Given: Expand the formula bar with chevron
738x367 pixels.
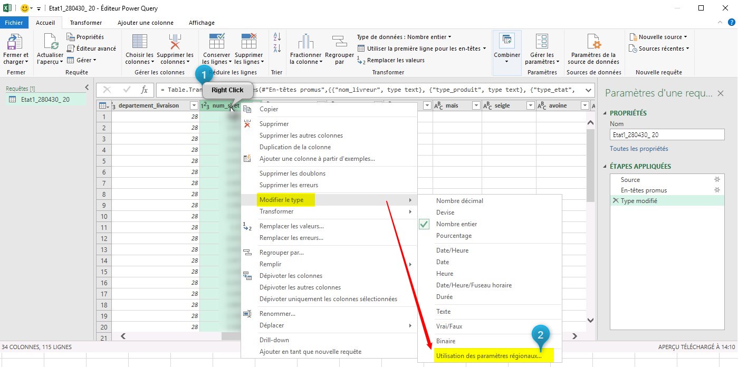Looking at the screenshot, I should pyautogui.click(x=588, y=90).
